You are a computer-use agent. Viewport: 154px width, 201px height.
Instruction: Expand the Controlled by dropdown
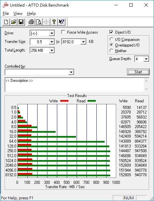tap(71, 72)
